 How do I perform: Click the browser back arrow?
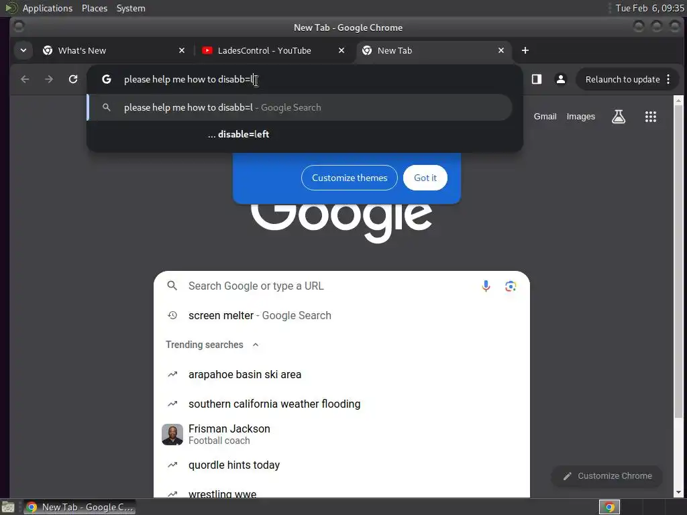pyautogui.click(x=25, y=79)
